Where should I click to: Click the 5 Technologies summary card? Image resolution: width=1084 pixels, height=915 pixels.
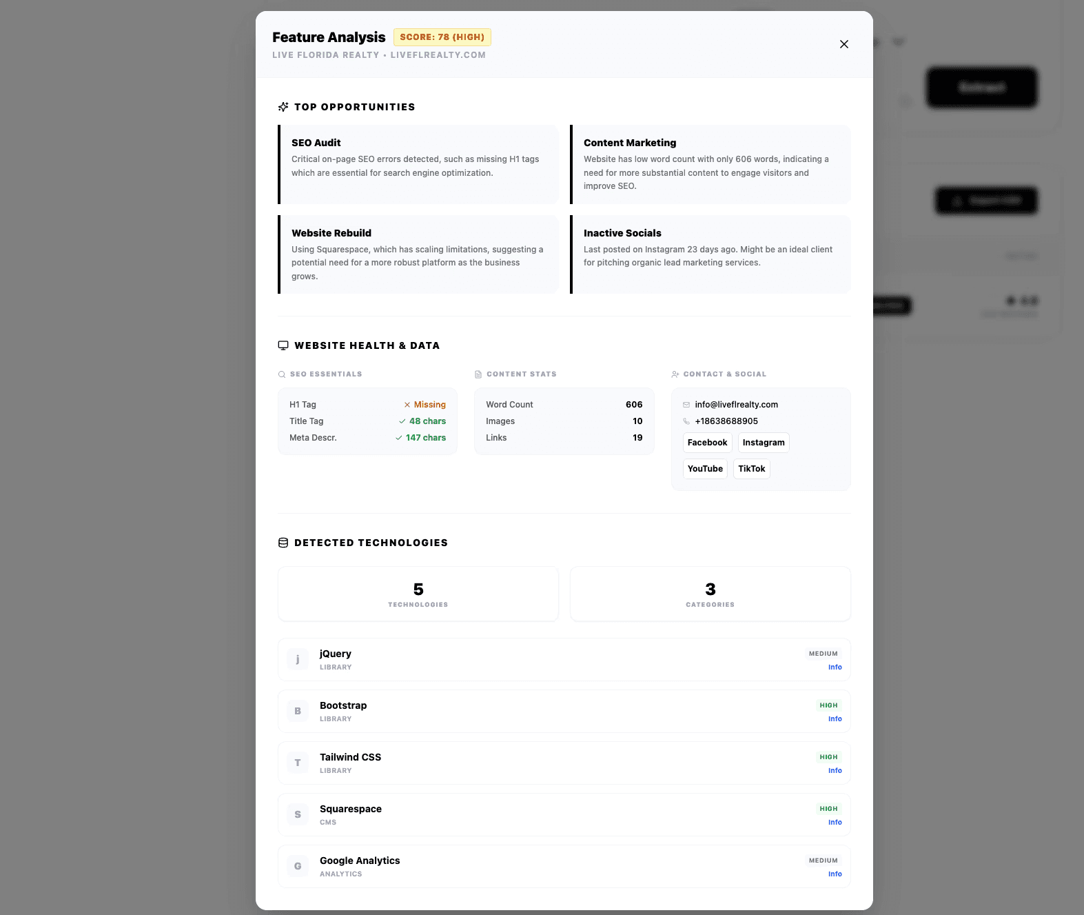point(418,594)
